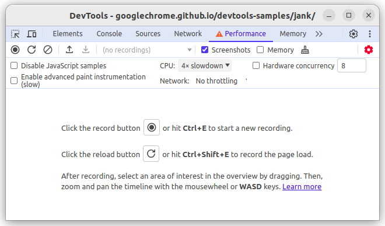Activate the inspect element selector icon
Viewport: 385px width, 226px height.
[15, 34]
